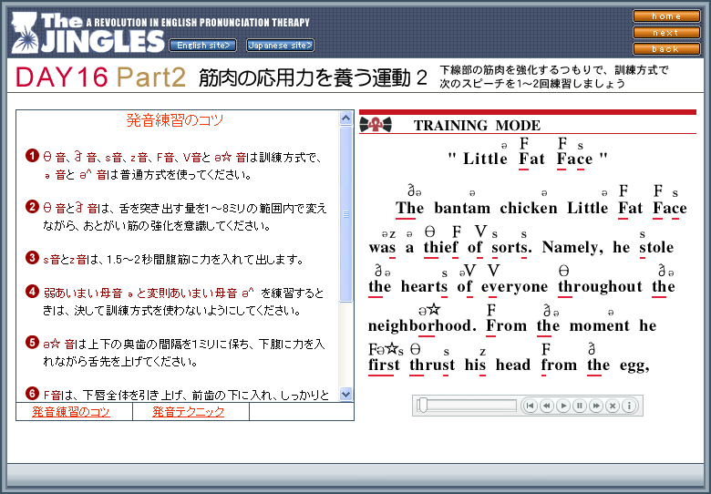The height and width of the screenshot is (494, 711).
Task: Skip to beginning of audio track
Action: tap(530, 406)
